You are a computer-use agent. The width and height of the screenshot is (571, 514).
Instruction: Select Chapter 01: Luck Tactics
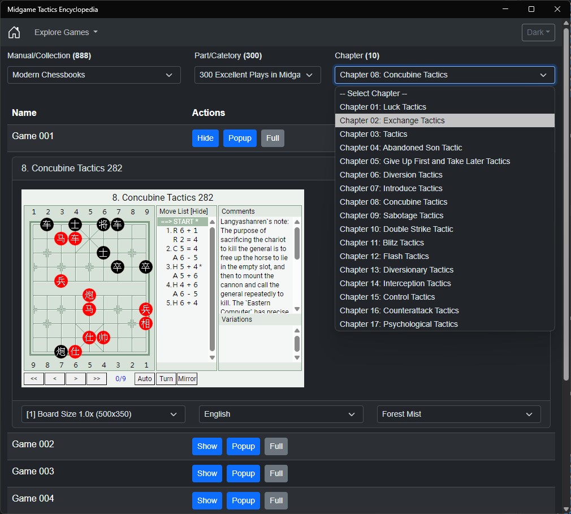(444, 107)
